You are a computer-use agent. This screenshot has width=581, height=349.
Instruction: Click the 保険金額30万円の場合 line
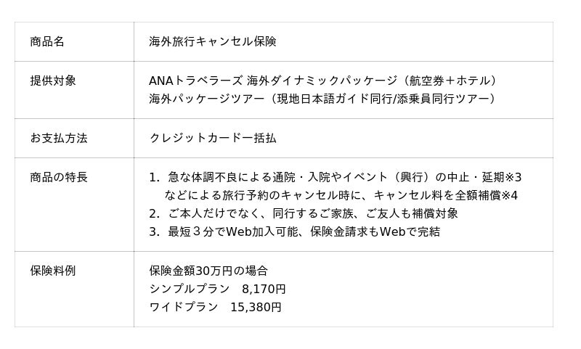click(208, 271)
